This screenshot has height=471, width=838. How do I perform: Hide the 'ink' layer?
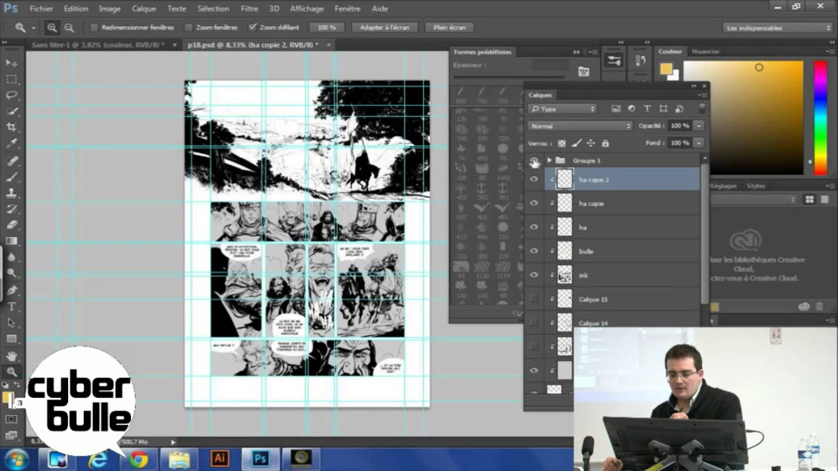534,275
